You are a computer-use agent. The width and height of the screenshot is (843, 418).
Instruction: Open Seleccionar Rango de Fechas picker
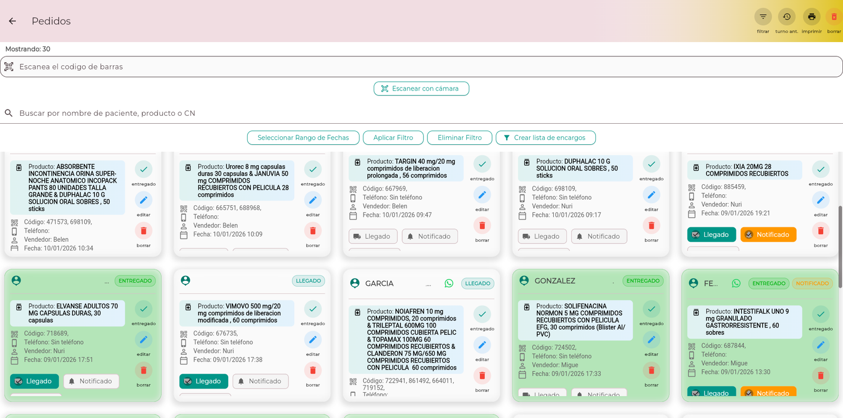(303, 138)
